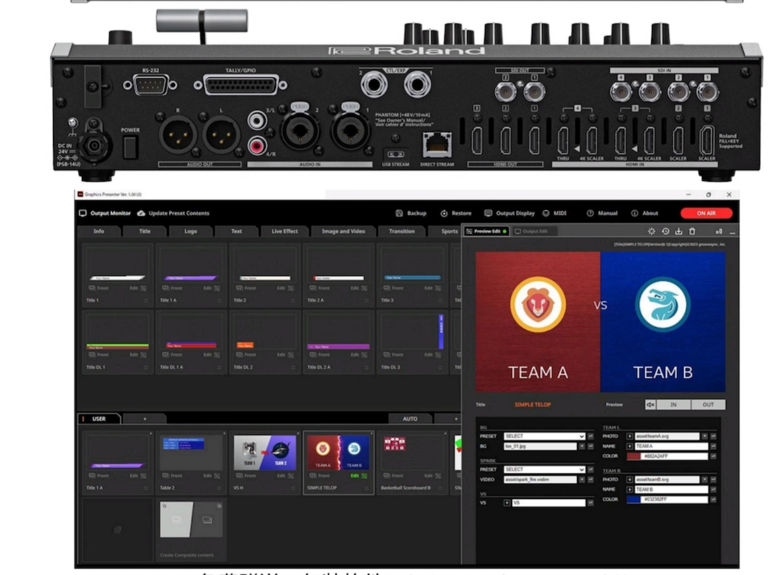Click the settings icon on Title DL 2 card

290,355
